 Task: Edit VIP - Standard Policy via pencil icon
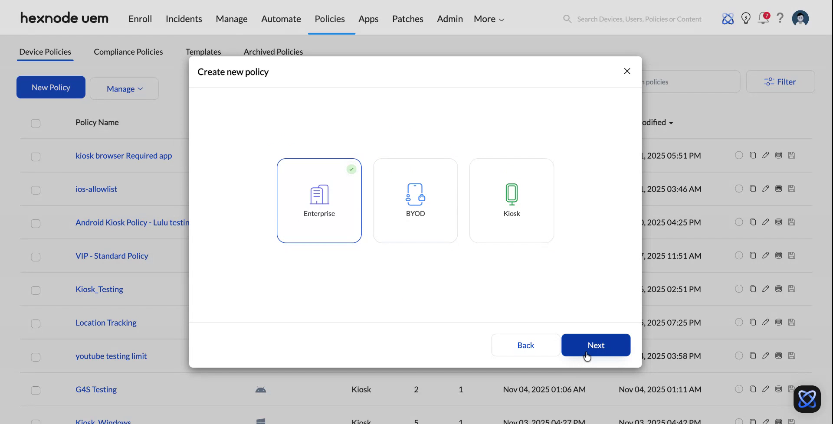766,255
